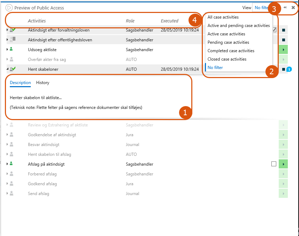Tick the checkbox on Afslag på aktindsigt row
Screen dimensions: 299x236
pyautogui.click(x=274, y=164)
